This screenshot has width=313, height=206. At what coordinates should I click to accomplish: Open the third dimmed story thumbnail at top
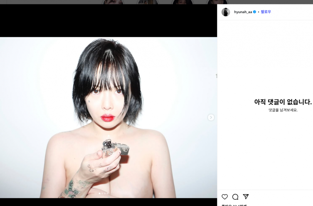(x=182, y=2)
